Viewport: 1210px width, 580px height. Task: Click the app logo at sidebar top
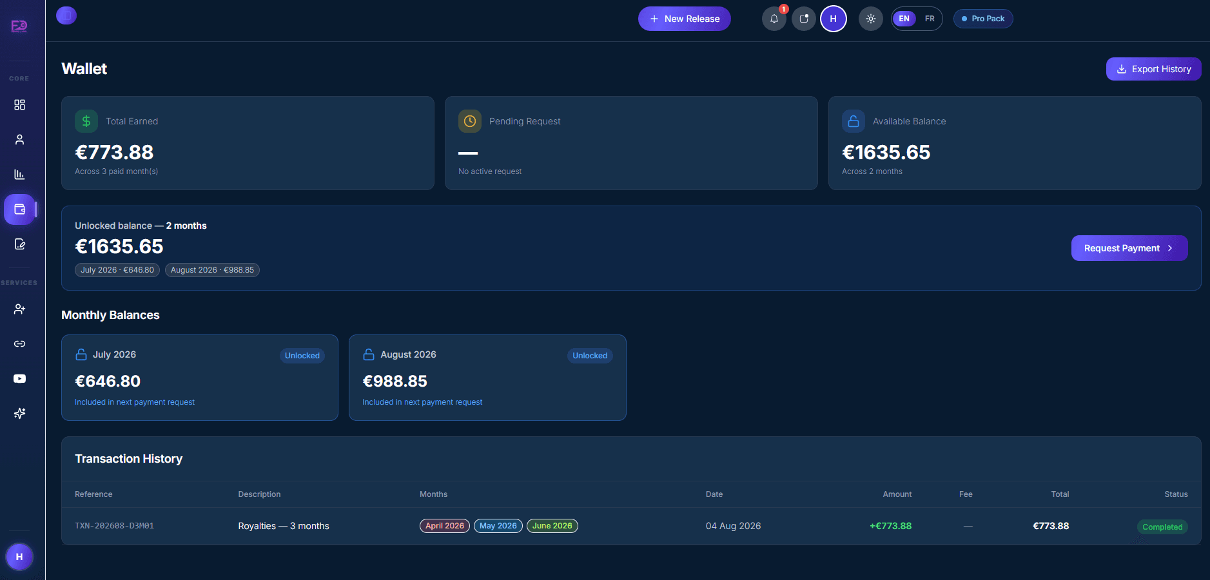19,26
